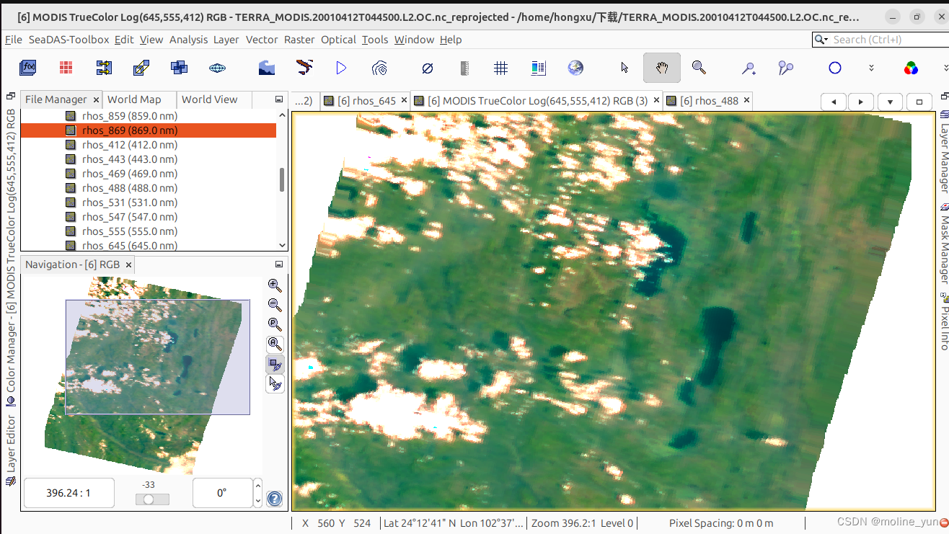Open the SeaDAS-Toolbox menu

click(69, 40)
